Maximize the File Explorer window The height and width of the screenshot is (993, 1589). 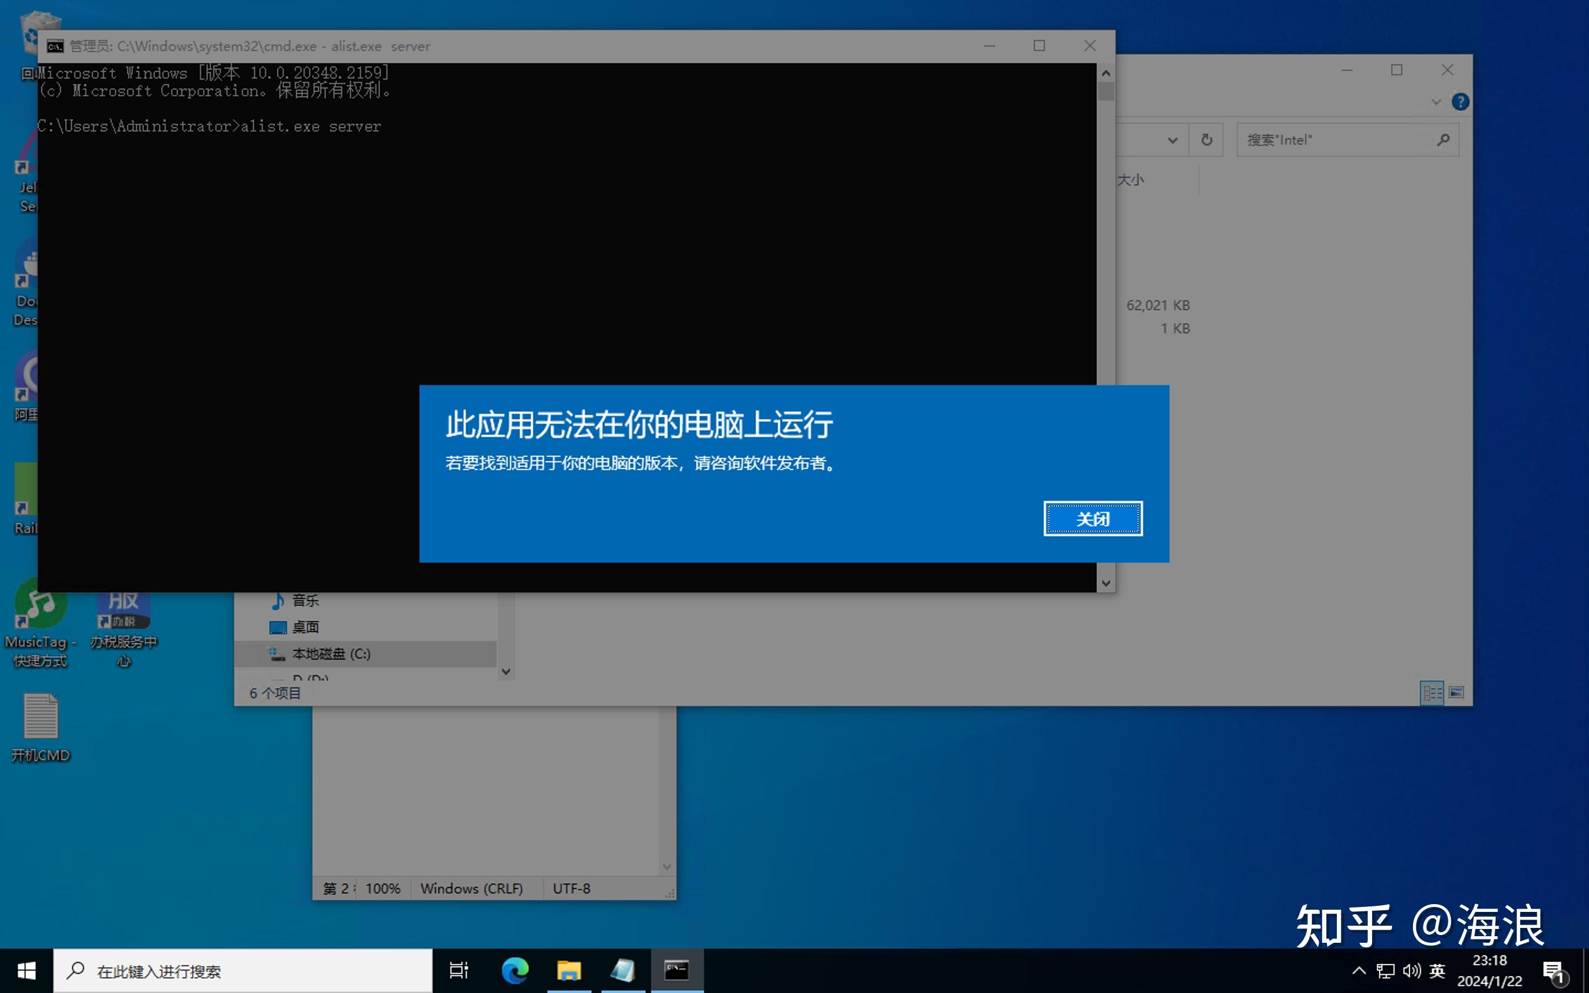coord(1396,70)
